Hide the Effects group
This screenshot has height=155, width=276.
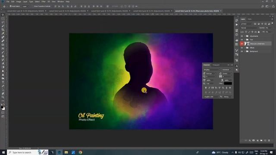tap(242, 48)
